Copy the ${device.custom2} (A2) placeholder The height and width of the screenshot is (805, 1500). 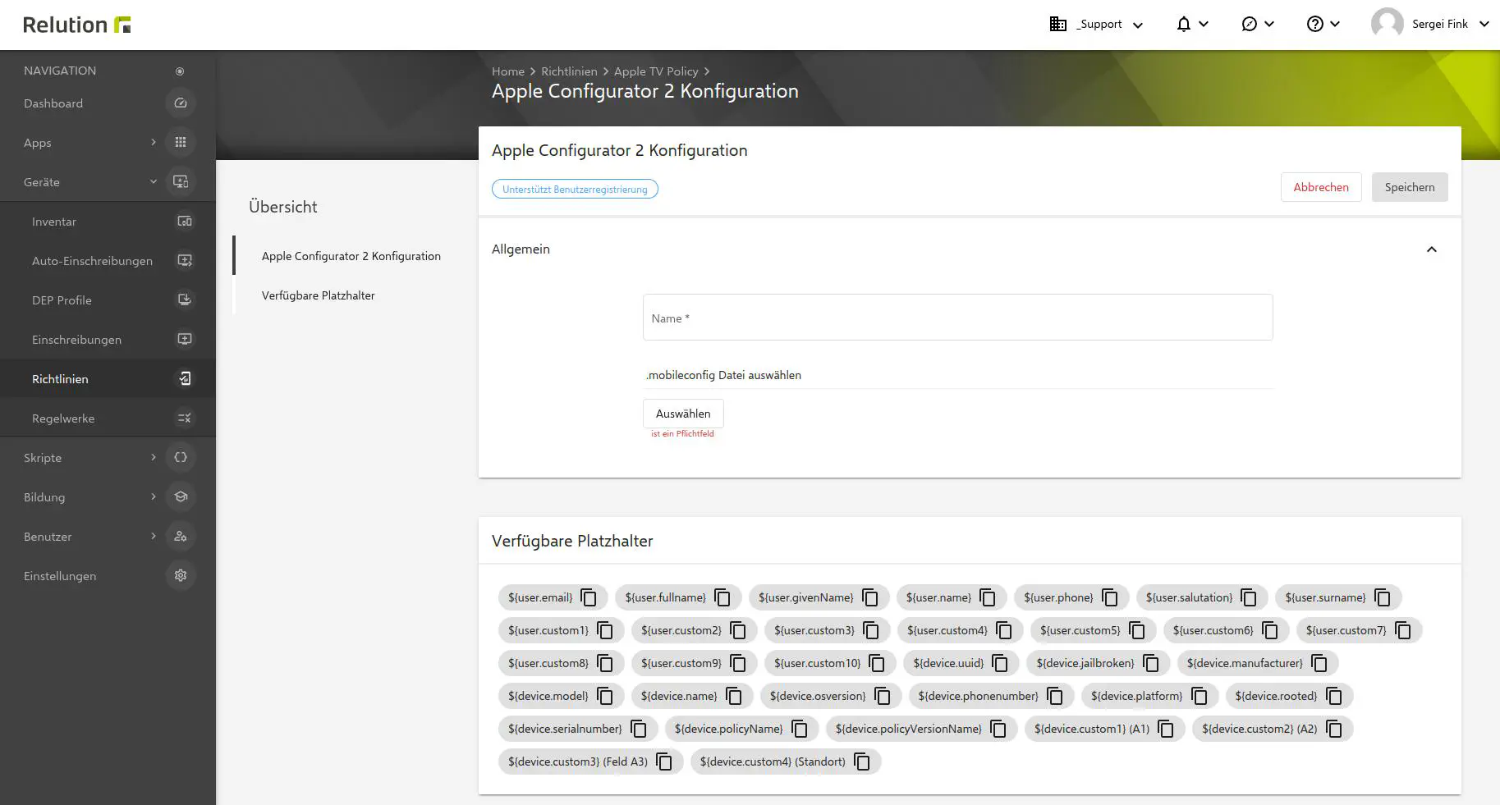tap(1334, 729)
